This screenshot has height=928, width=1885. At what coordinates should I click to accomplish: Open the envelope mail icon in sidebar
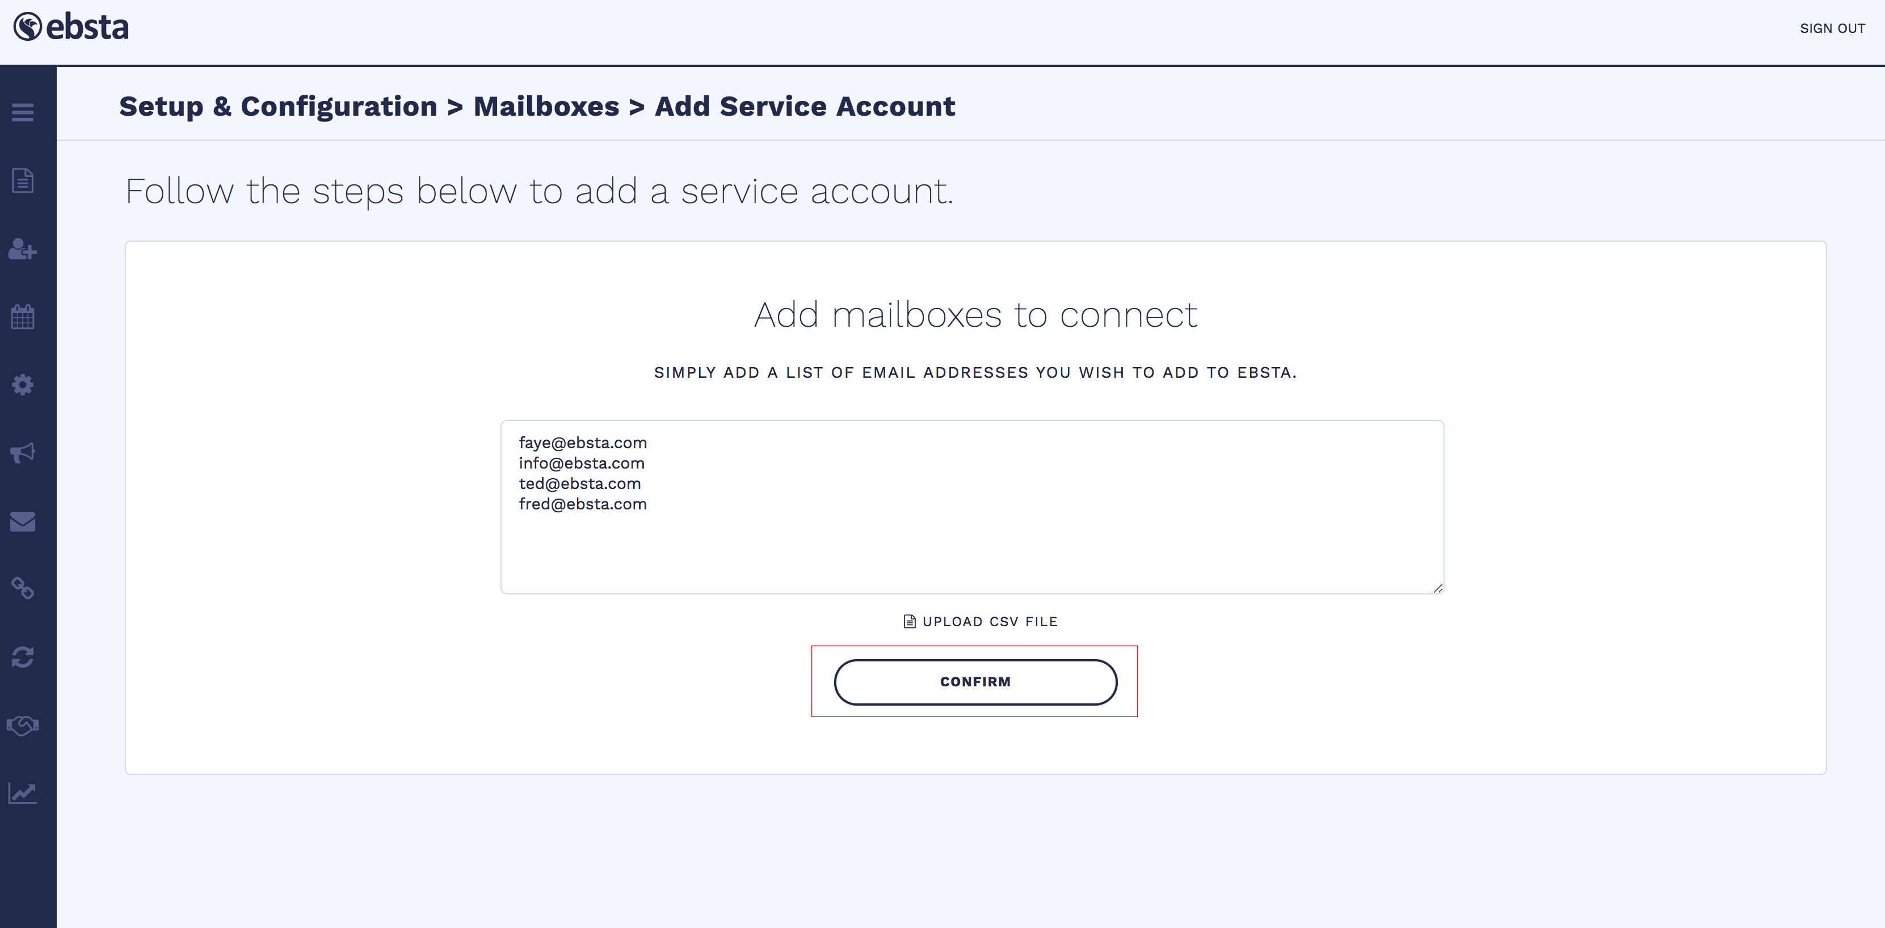[x=23, y=521]
